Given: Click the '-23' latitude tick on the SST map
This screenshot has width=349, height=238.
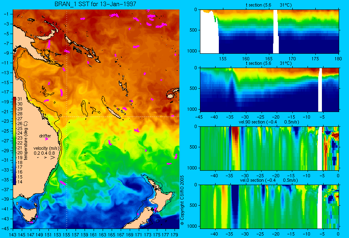Looking at the screenshot, I should click(x=5, y=121).
